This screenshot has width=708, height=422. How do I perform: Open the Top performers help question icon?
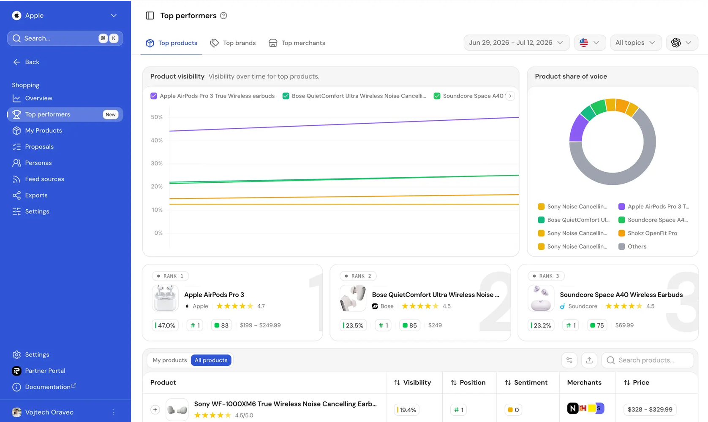tap(224, 16)
